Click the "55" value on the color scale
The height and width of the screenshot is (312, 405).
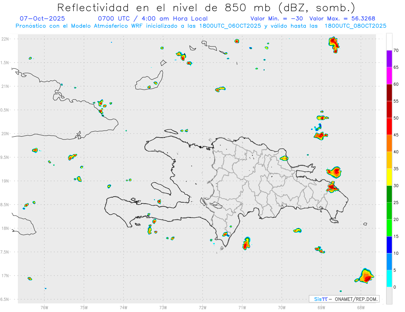point(396,101)
